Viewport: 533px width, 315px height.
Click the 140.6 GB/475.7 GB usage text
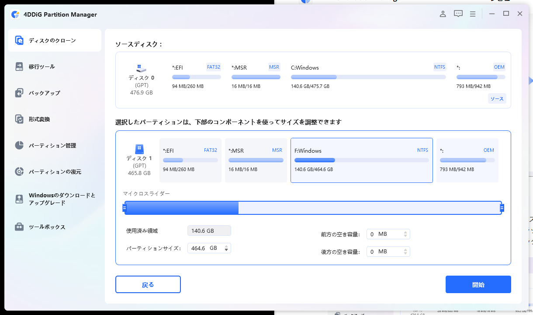tap(310, 86)
